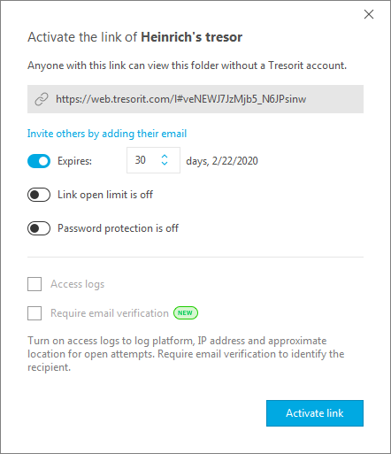
Task: Focus the expiry days number field showing 30
Action: (153, 160)
